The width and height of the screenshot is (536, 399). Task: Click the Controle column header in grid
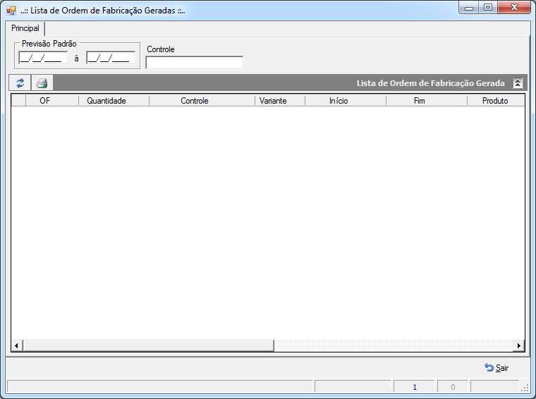tap(202, 100)
